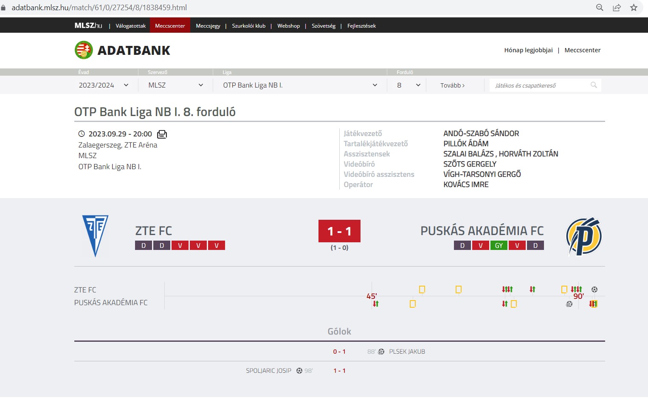
Task: Open Meccsjegy in the top navigation
Action: [x=208, y=26]
